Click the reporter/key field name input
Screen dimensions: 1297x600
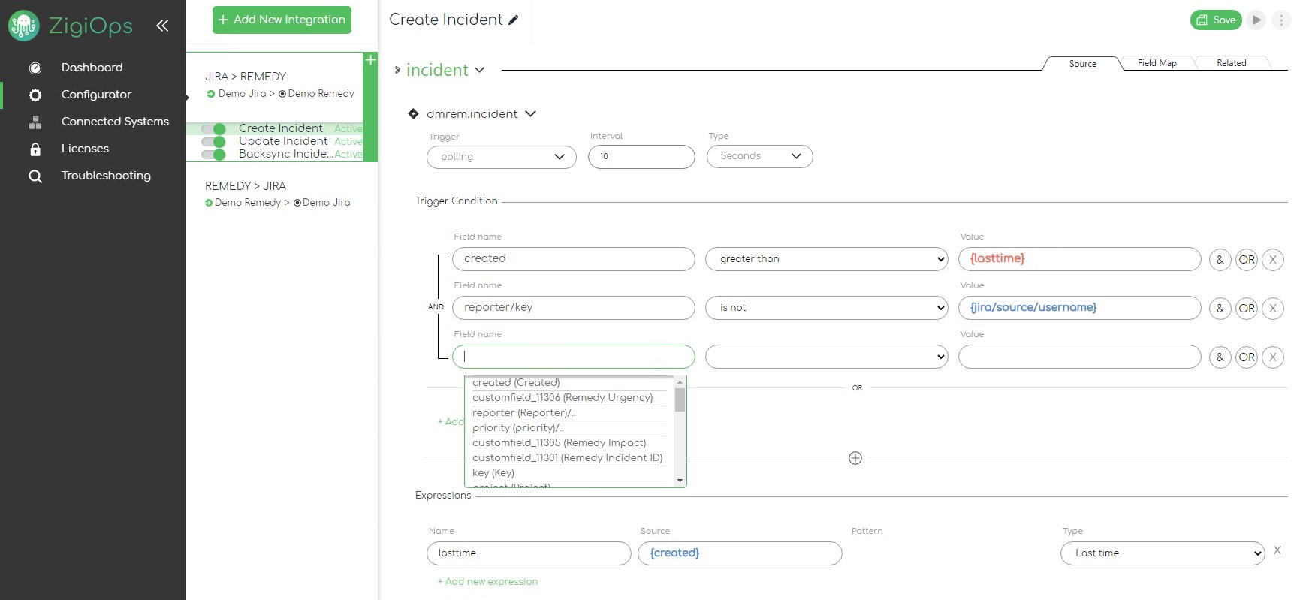[x=574, y=308]
